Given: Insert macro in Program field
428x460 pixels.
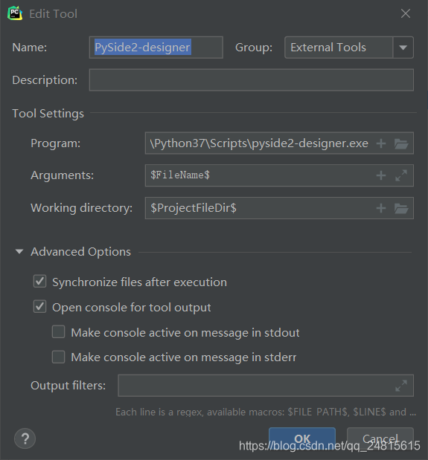Looking at the screenshot, I should coord(381,143).
